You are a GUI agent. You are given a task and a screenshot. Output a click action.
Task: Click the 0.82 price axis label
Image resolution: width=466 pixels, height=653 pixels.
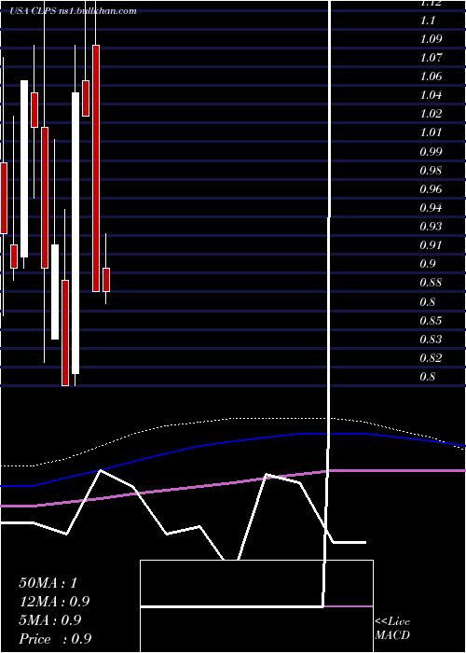(x=431, y=358)
